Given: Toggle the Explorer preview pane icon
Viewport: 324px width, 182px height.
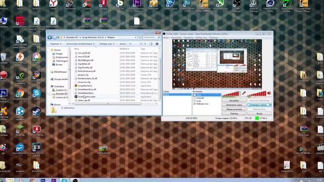Looking at the screenshot, I should click(x=151, y=44).
